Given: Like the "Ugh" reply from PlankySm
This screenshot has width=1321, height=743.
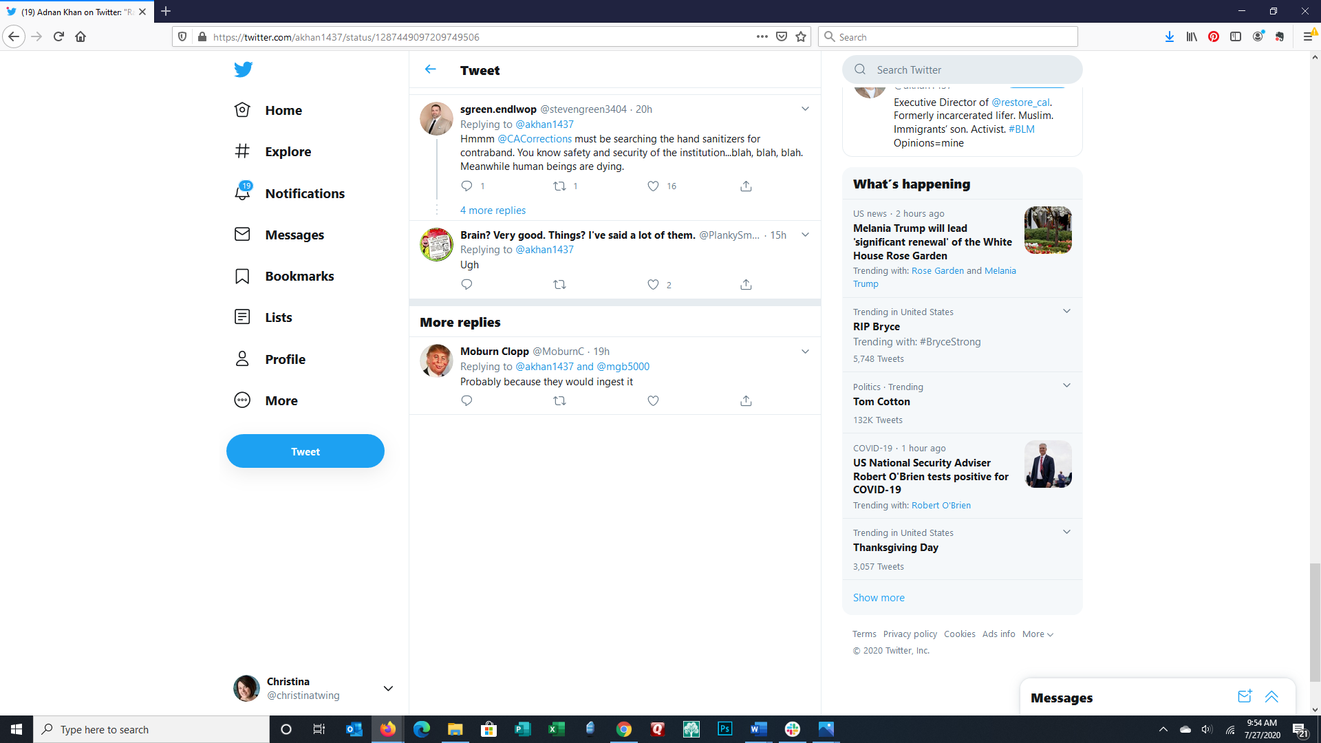Looking at the screenshot, I should [653, 285].
